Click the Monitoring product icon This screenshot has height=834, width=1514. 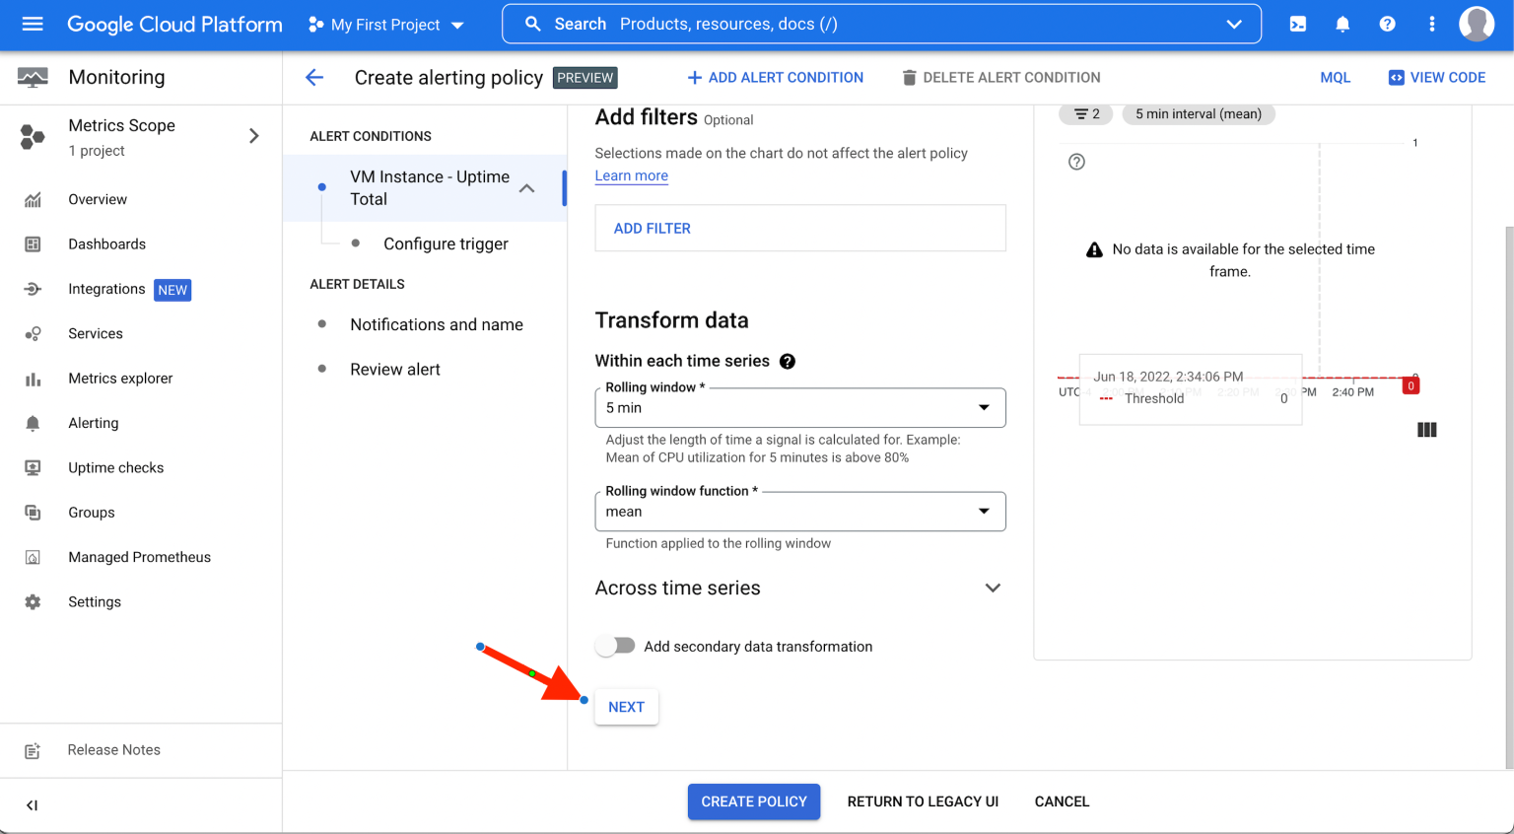33,77
